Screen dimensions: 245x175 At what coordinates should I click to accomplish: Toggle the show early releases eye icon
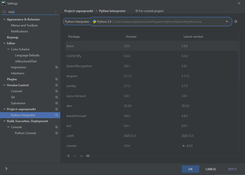pyautogui.click(x=88, y=156)
